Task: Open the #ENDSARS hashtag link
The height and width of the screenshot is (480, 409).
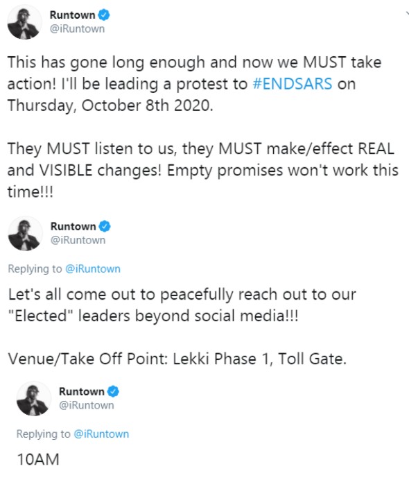Action: 293,83
